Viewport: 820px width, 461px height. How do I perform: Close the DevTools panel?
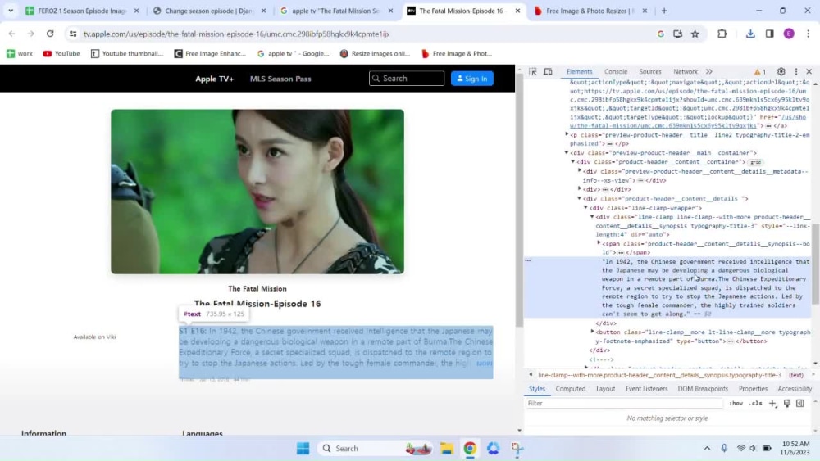pos(809,71)
